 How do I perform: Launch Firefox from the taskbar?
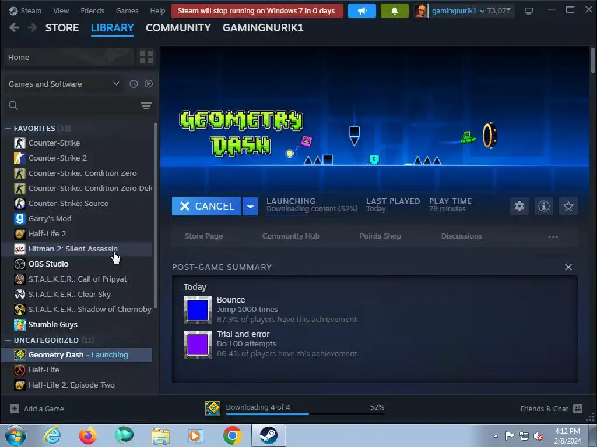click(x=87, y=435)
